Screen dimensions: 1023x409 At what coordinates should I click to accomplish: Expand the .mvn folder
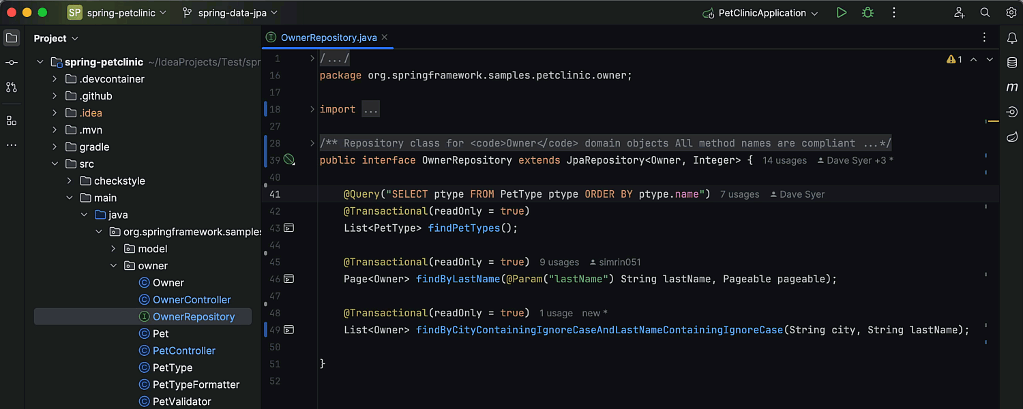pos(55,130)
